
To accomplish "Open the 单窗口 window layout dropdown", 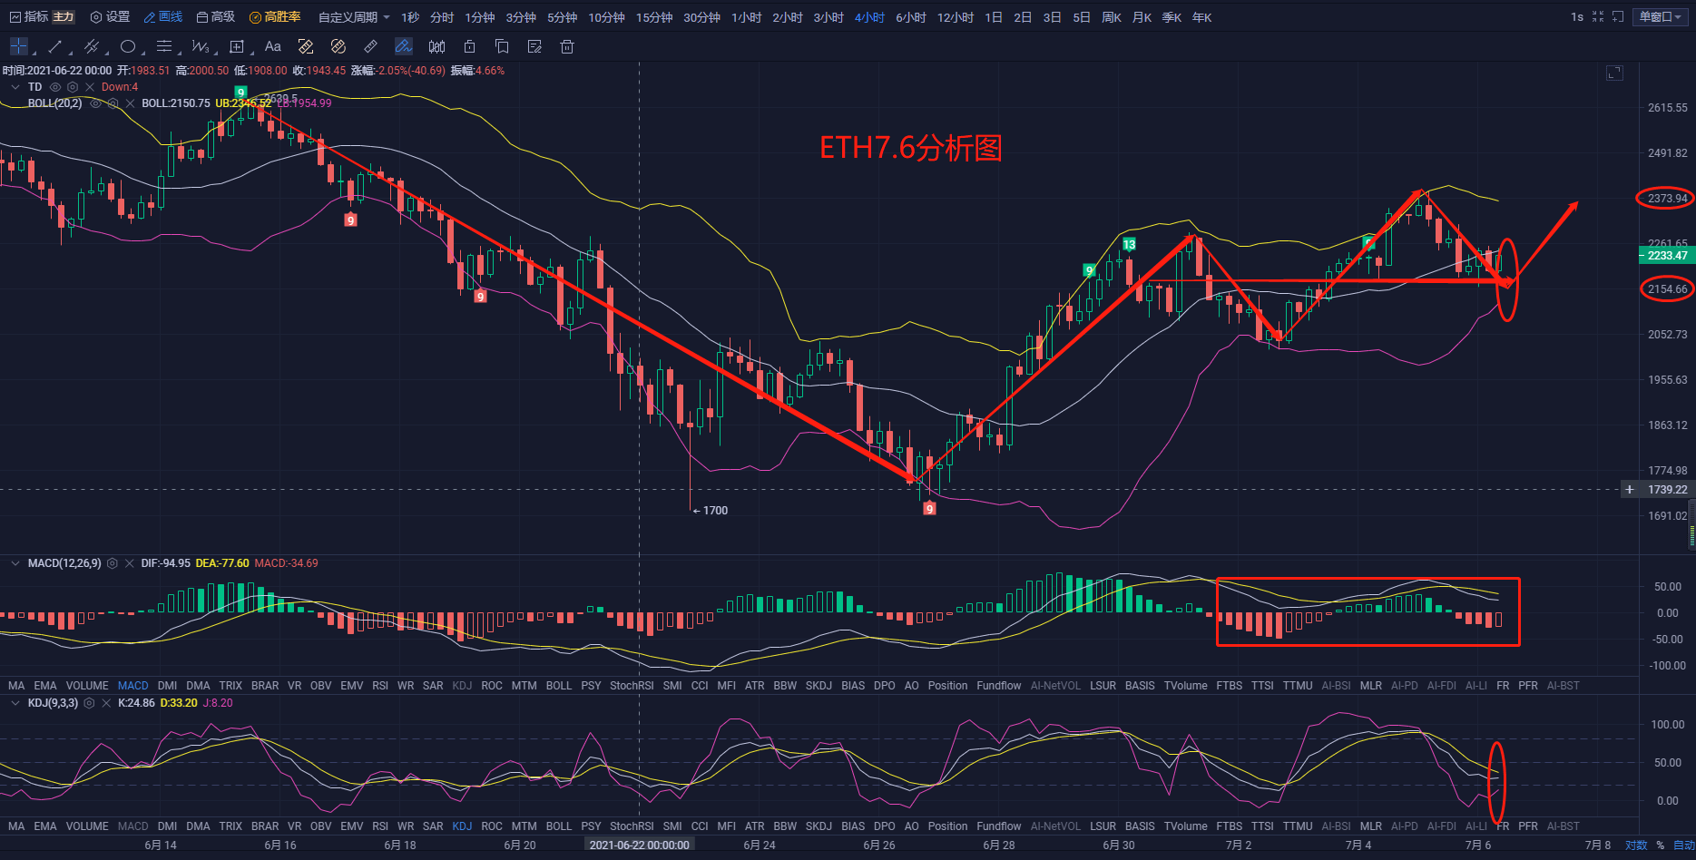I will tap(1661, 17).
